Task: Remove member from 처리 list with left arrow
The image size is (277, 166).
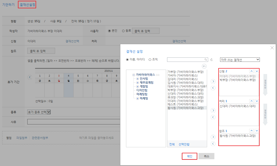Action: [213, 117]
